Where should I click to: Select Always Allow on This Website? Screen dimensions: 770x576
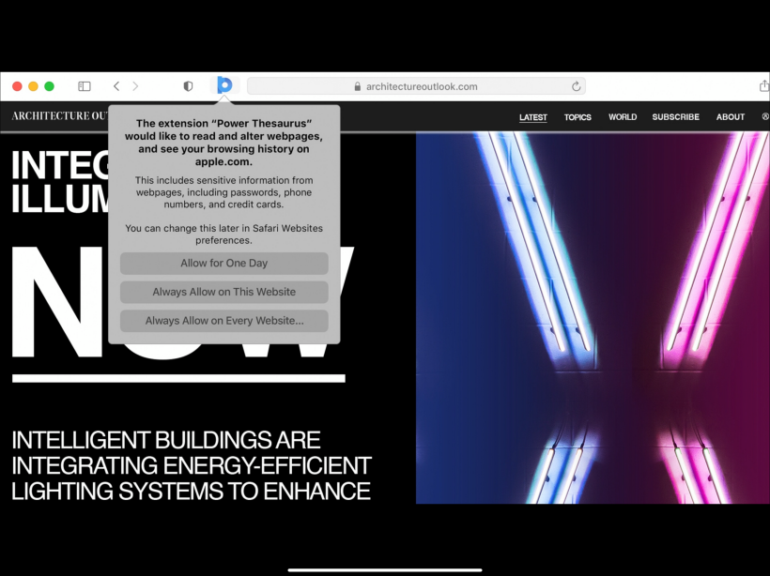(x=223, y=292)
